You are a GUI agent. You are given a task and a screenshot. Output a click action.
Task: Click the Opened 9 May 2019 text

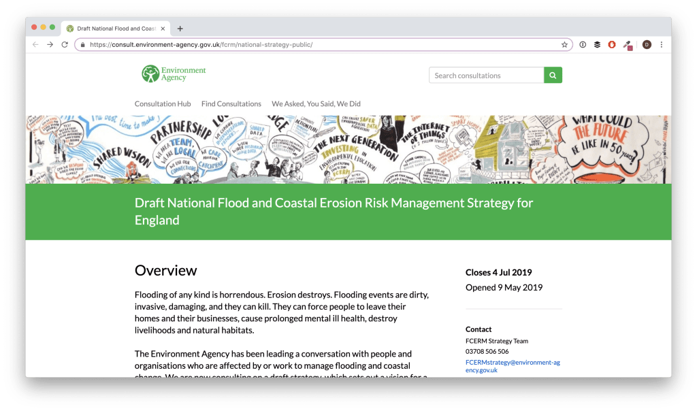coord(504,287)
